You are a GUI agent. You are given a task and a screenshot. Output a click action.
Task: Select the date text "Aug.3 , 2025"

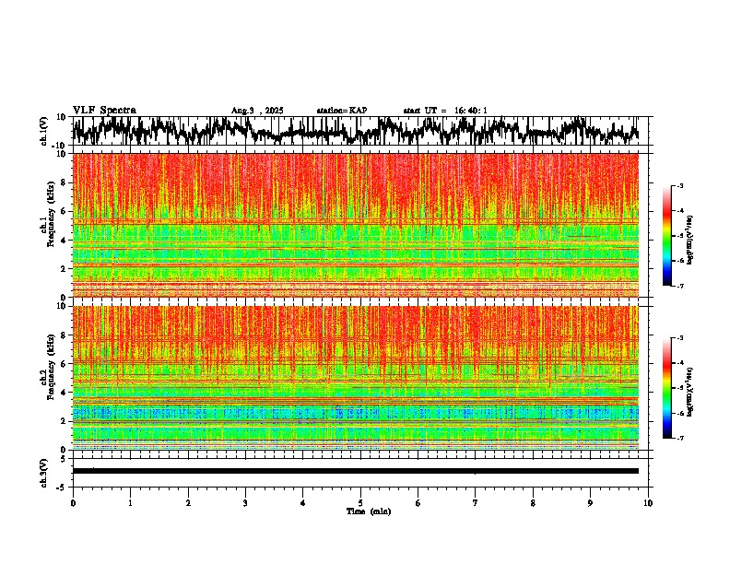pos(257,111)
